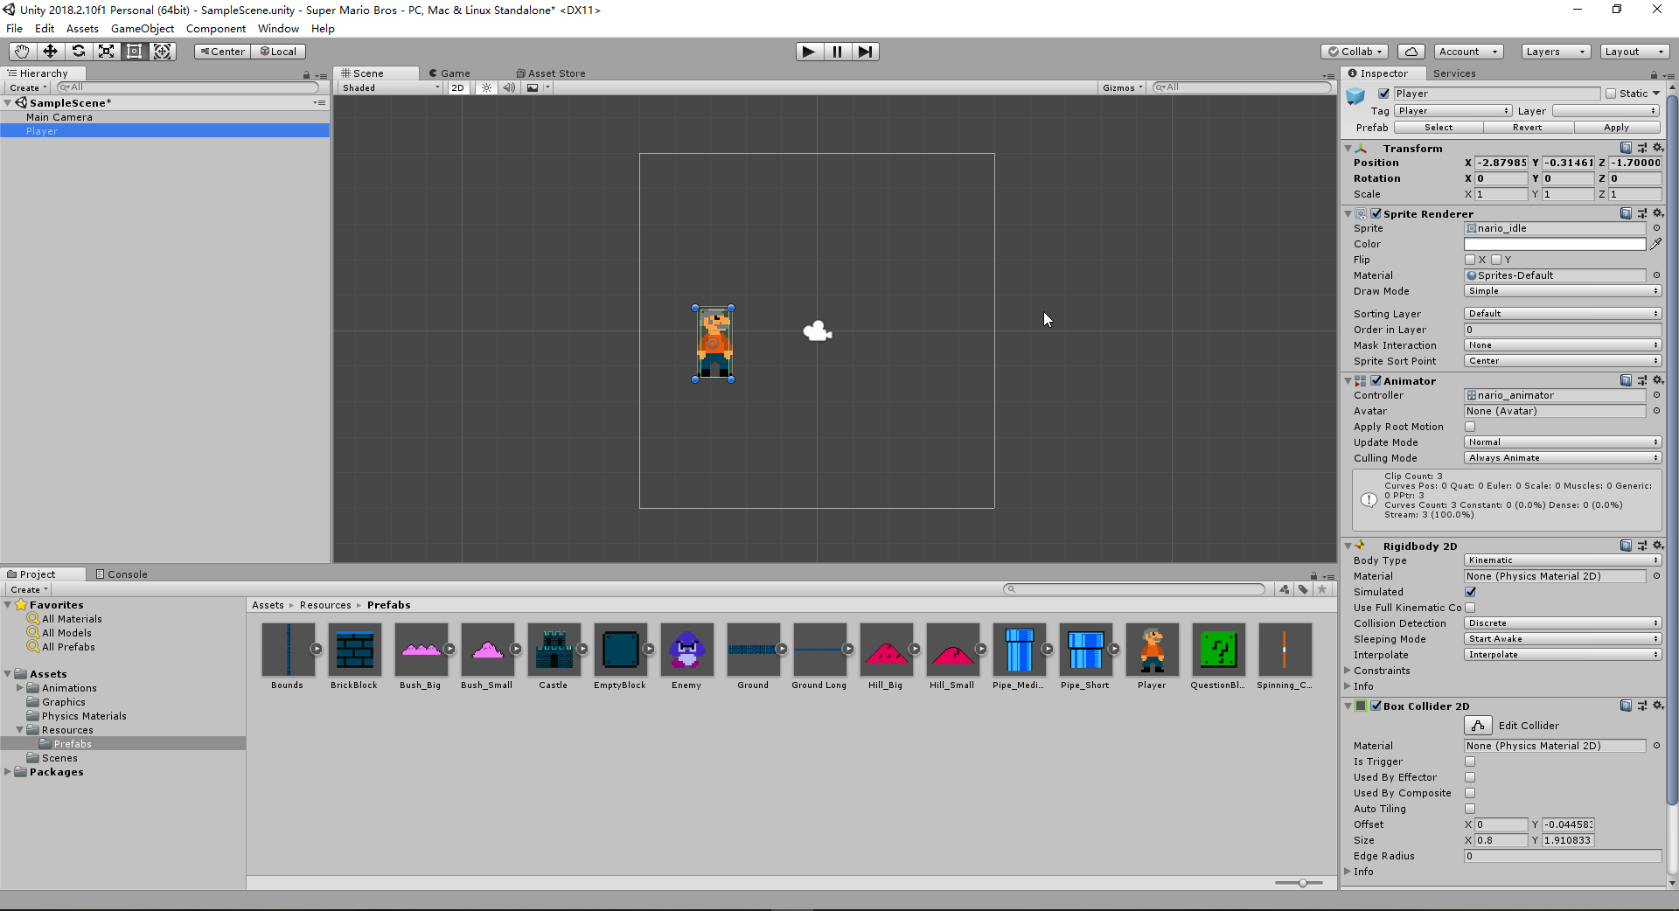Screen dimensions: 1679x911
Task: Toggle scene audio icon
Action: pyautogui.click(x=509, y=87)
